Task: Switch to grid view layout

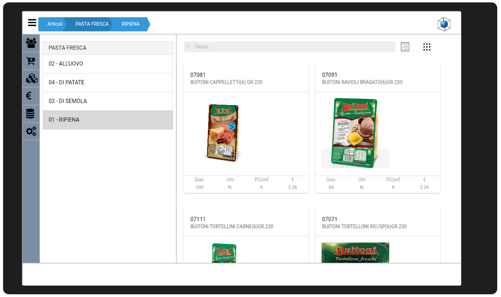Action: point(427,47)
